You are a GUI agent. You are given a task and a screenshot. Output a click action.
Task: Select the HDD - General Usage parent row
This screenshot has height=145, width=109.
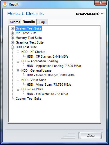pos(36,70)
